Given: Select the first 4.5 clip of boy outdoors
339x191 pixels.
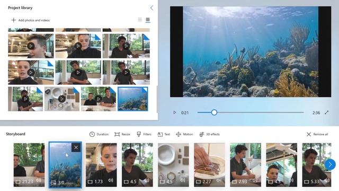Looking at the screenshot, I should pos(137,165).
